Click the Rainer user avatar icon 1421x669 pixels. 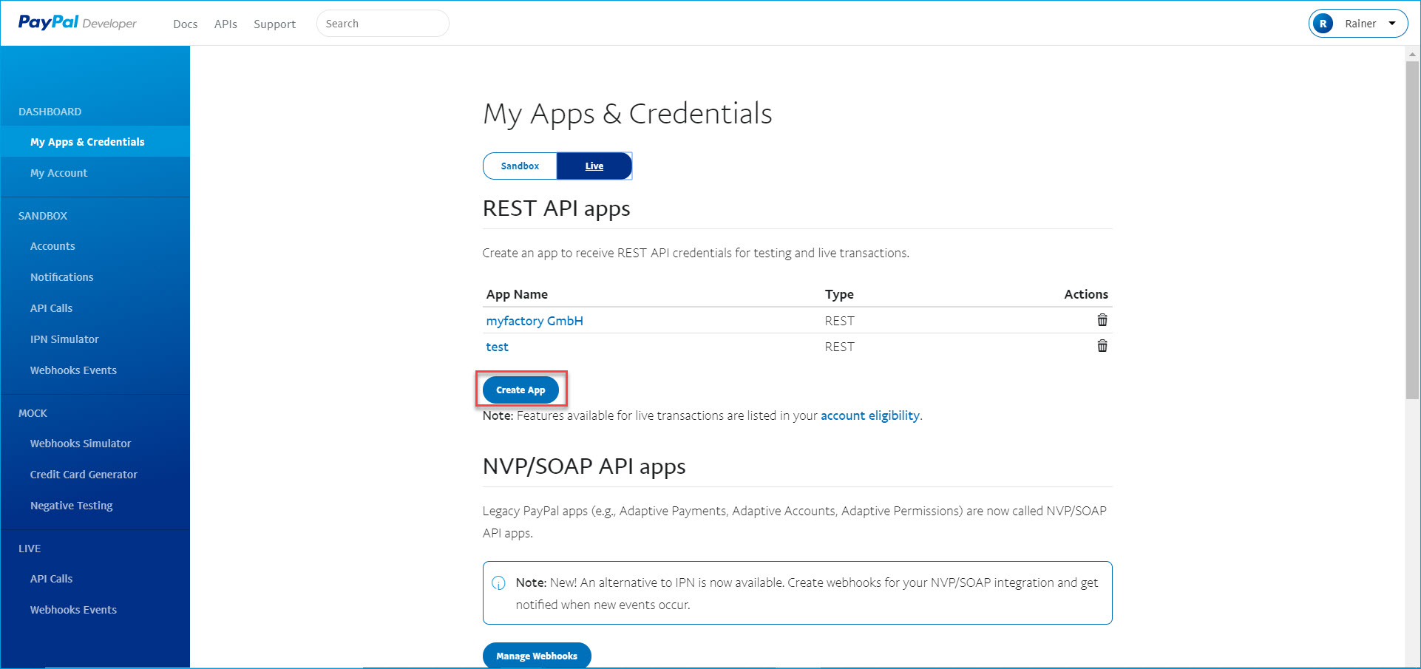point(1323,24)
